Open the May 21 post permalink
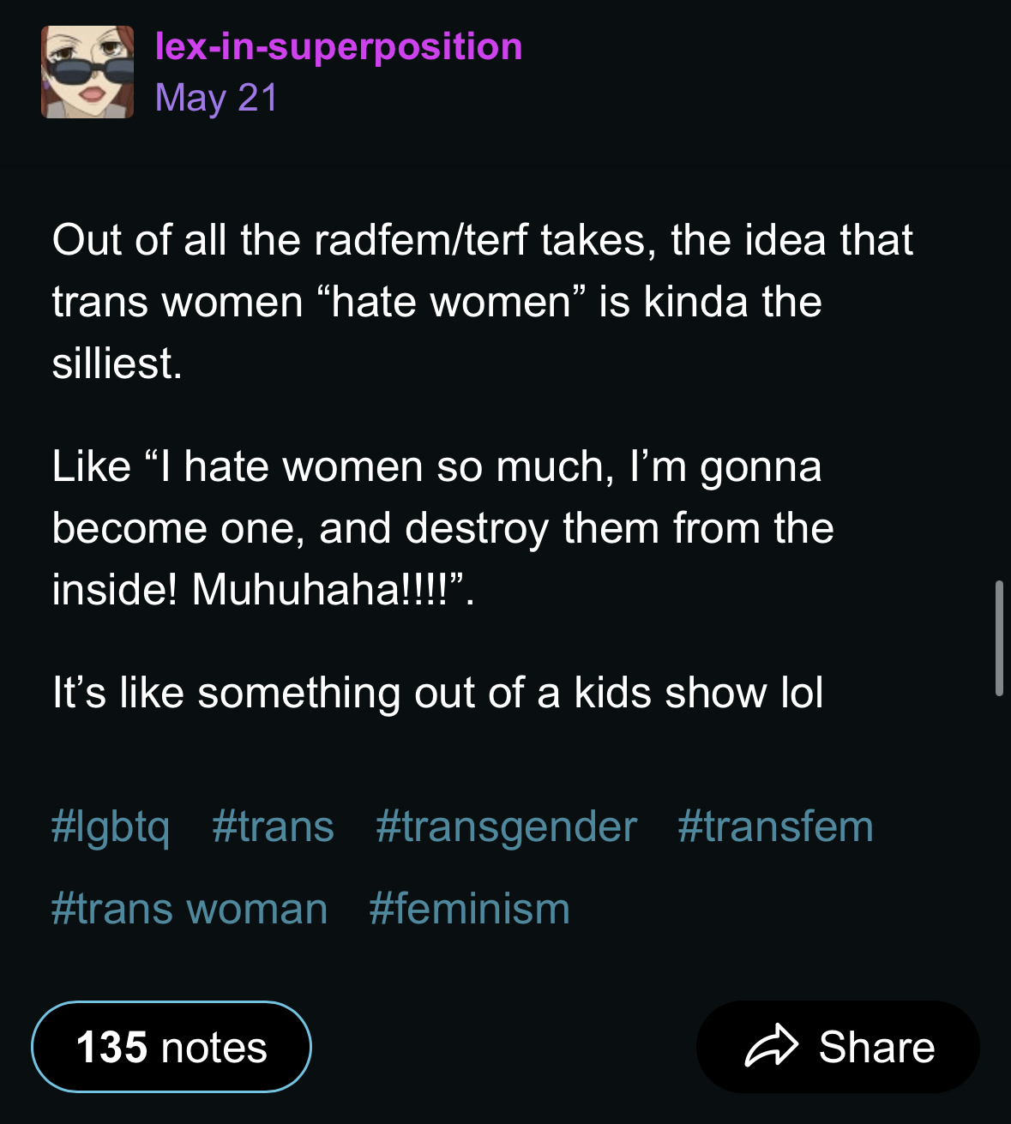Screen dimensions: 1011x1124 pos(216,98)
